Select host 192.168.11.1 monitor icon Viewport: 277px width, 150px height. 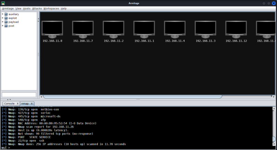(144, 29)
